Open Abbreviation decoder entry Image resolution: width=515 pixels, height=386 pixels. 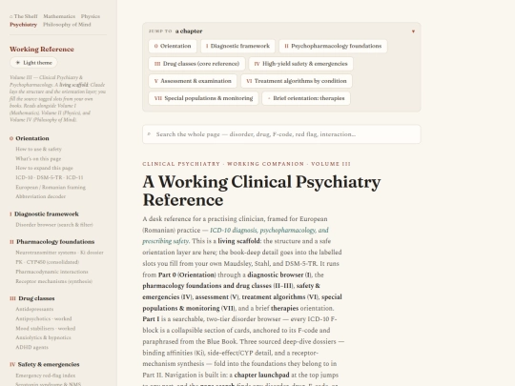coord(40,196)
